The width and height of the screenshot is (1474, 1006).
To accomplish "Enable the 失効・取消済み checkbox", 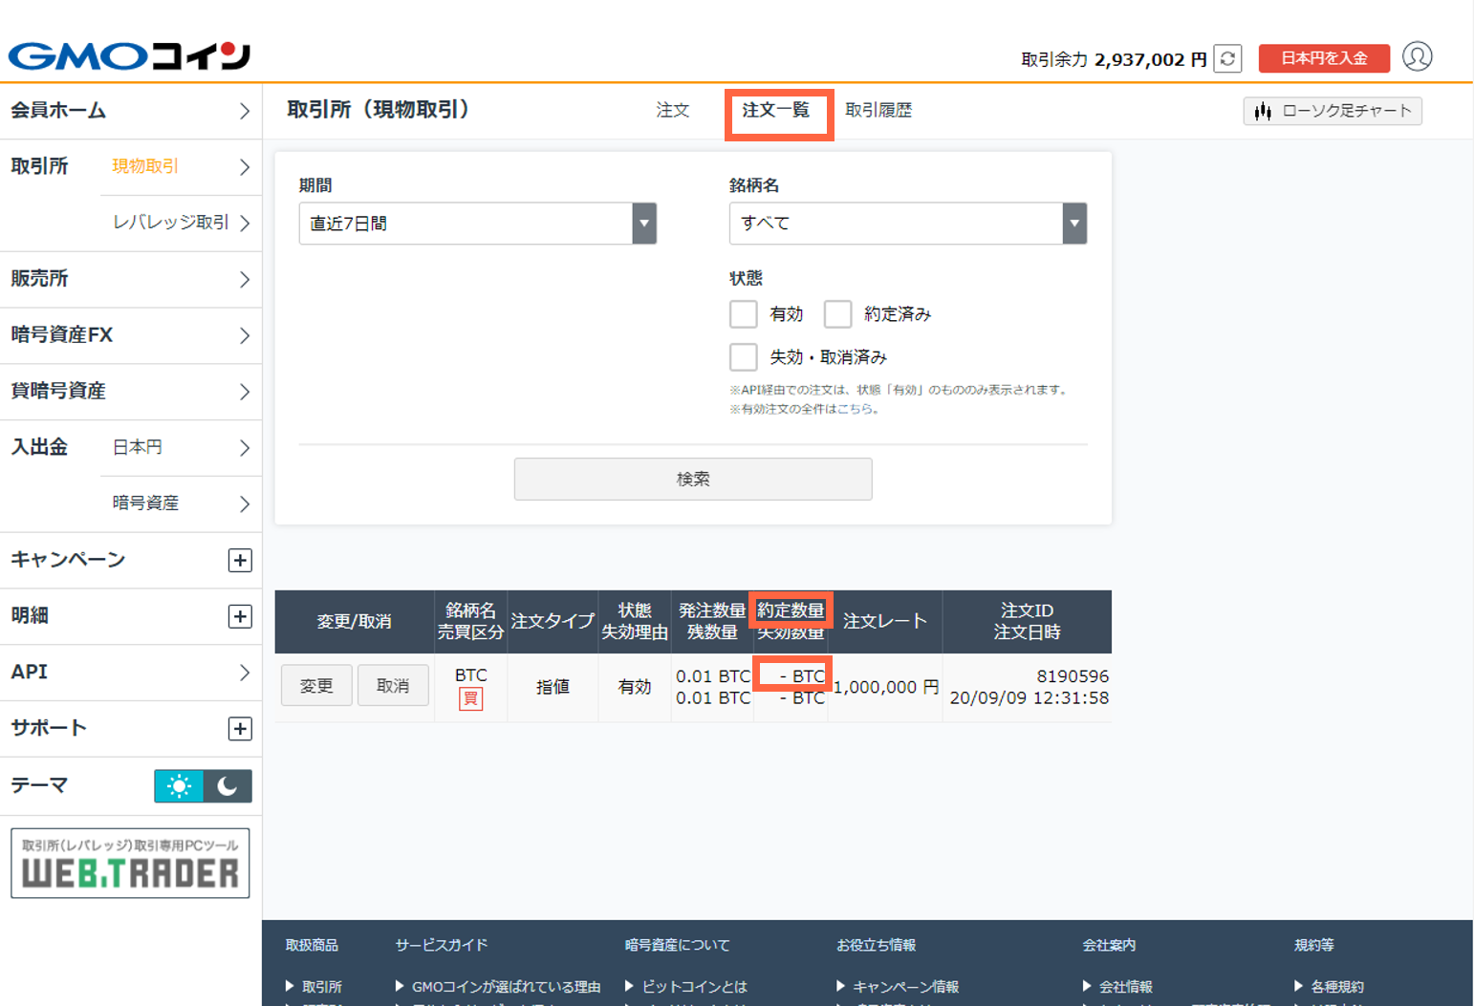I will [743, 356].
